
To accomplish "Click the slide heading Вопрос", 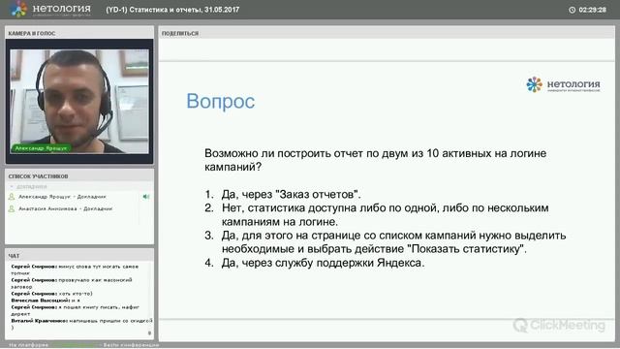I will tap(220, 101).
